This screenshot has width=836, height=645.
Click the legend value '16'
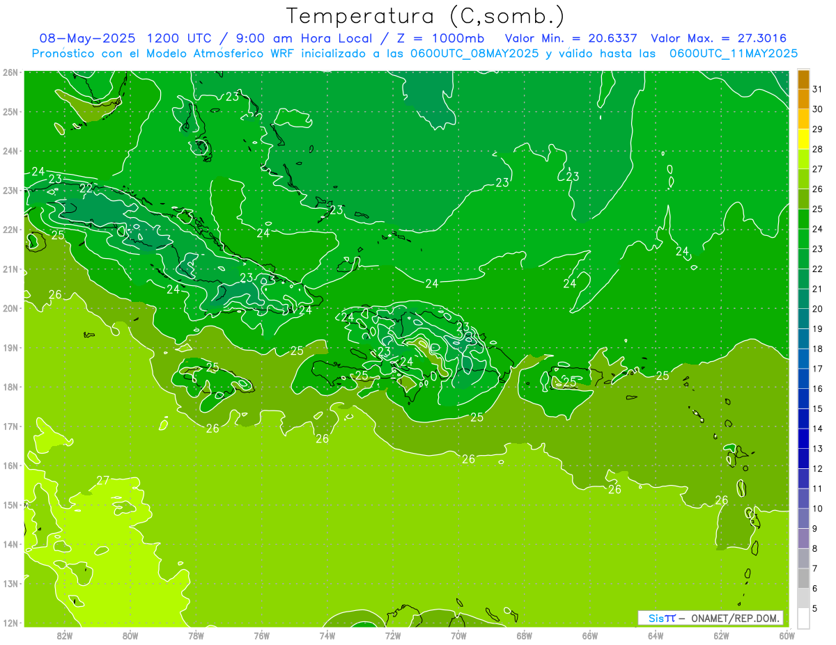pyautogui.click(x=817, y=388)
